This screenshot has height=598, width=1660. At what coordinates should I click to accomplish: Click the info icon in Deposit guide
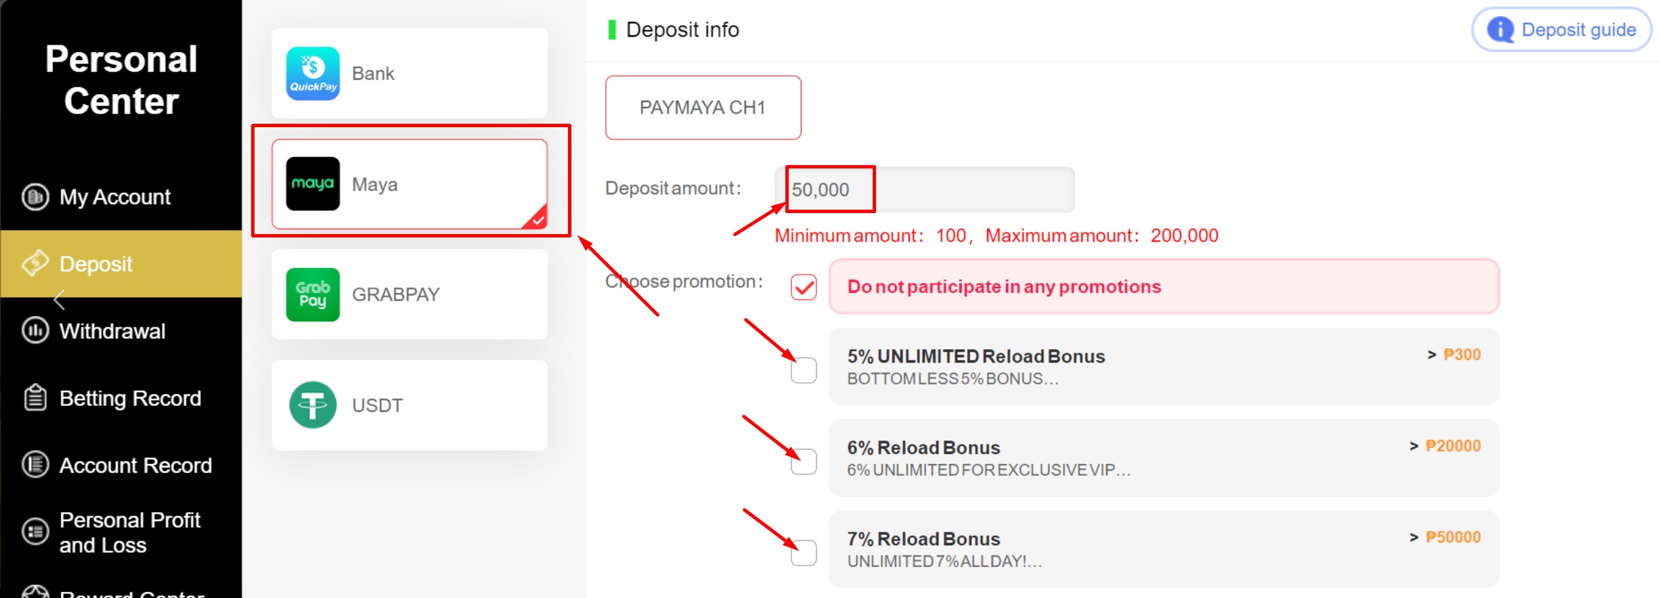(x=1500, y=30)
